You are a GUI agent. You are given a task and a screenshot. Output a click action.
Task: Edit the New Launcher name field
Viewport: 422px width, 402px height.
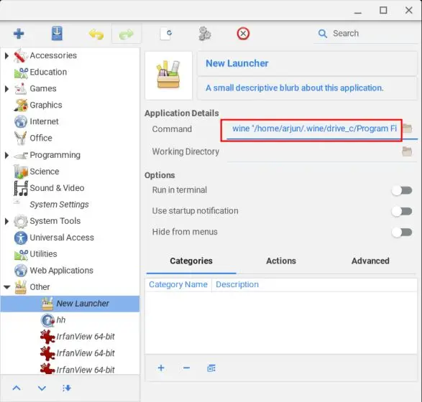coord(307,63)
